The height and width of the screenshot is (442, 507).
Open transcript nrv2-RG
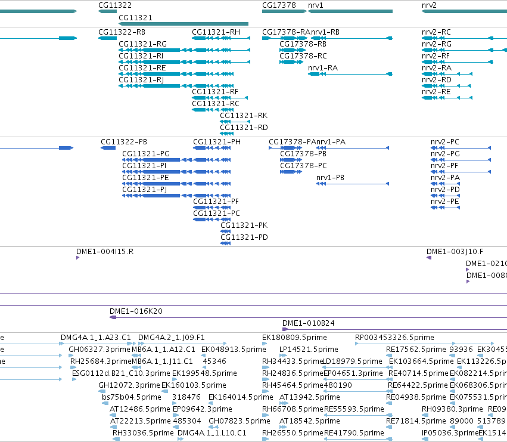(464, 50)
